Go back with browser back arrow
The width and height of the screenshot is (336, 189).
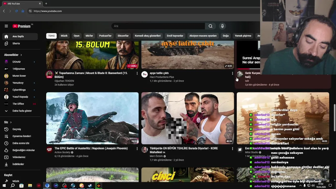tap(4, 11)
